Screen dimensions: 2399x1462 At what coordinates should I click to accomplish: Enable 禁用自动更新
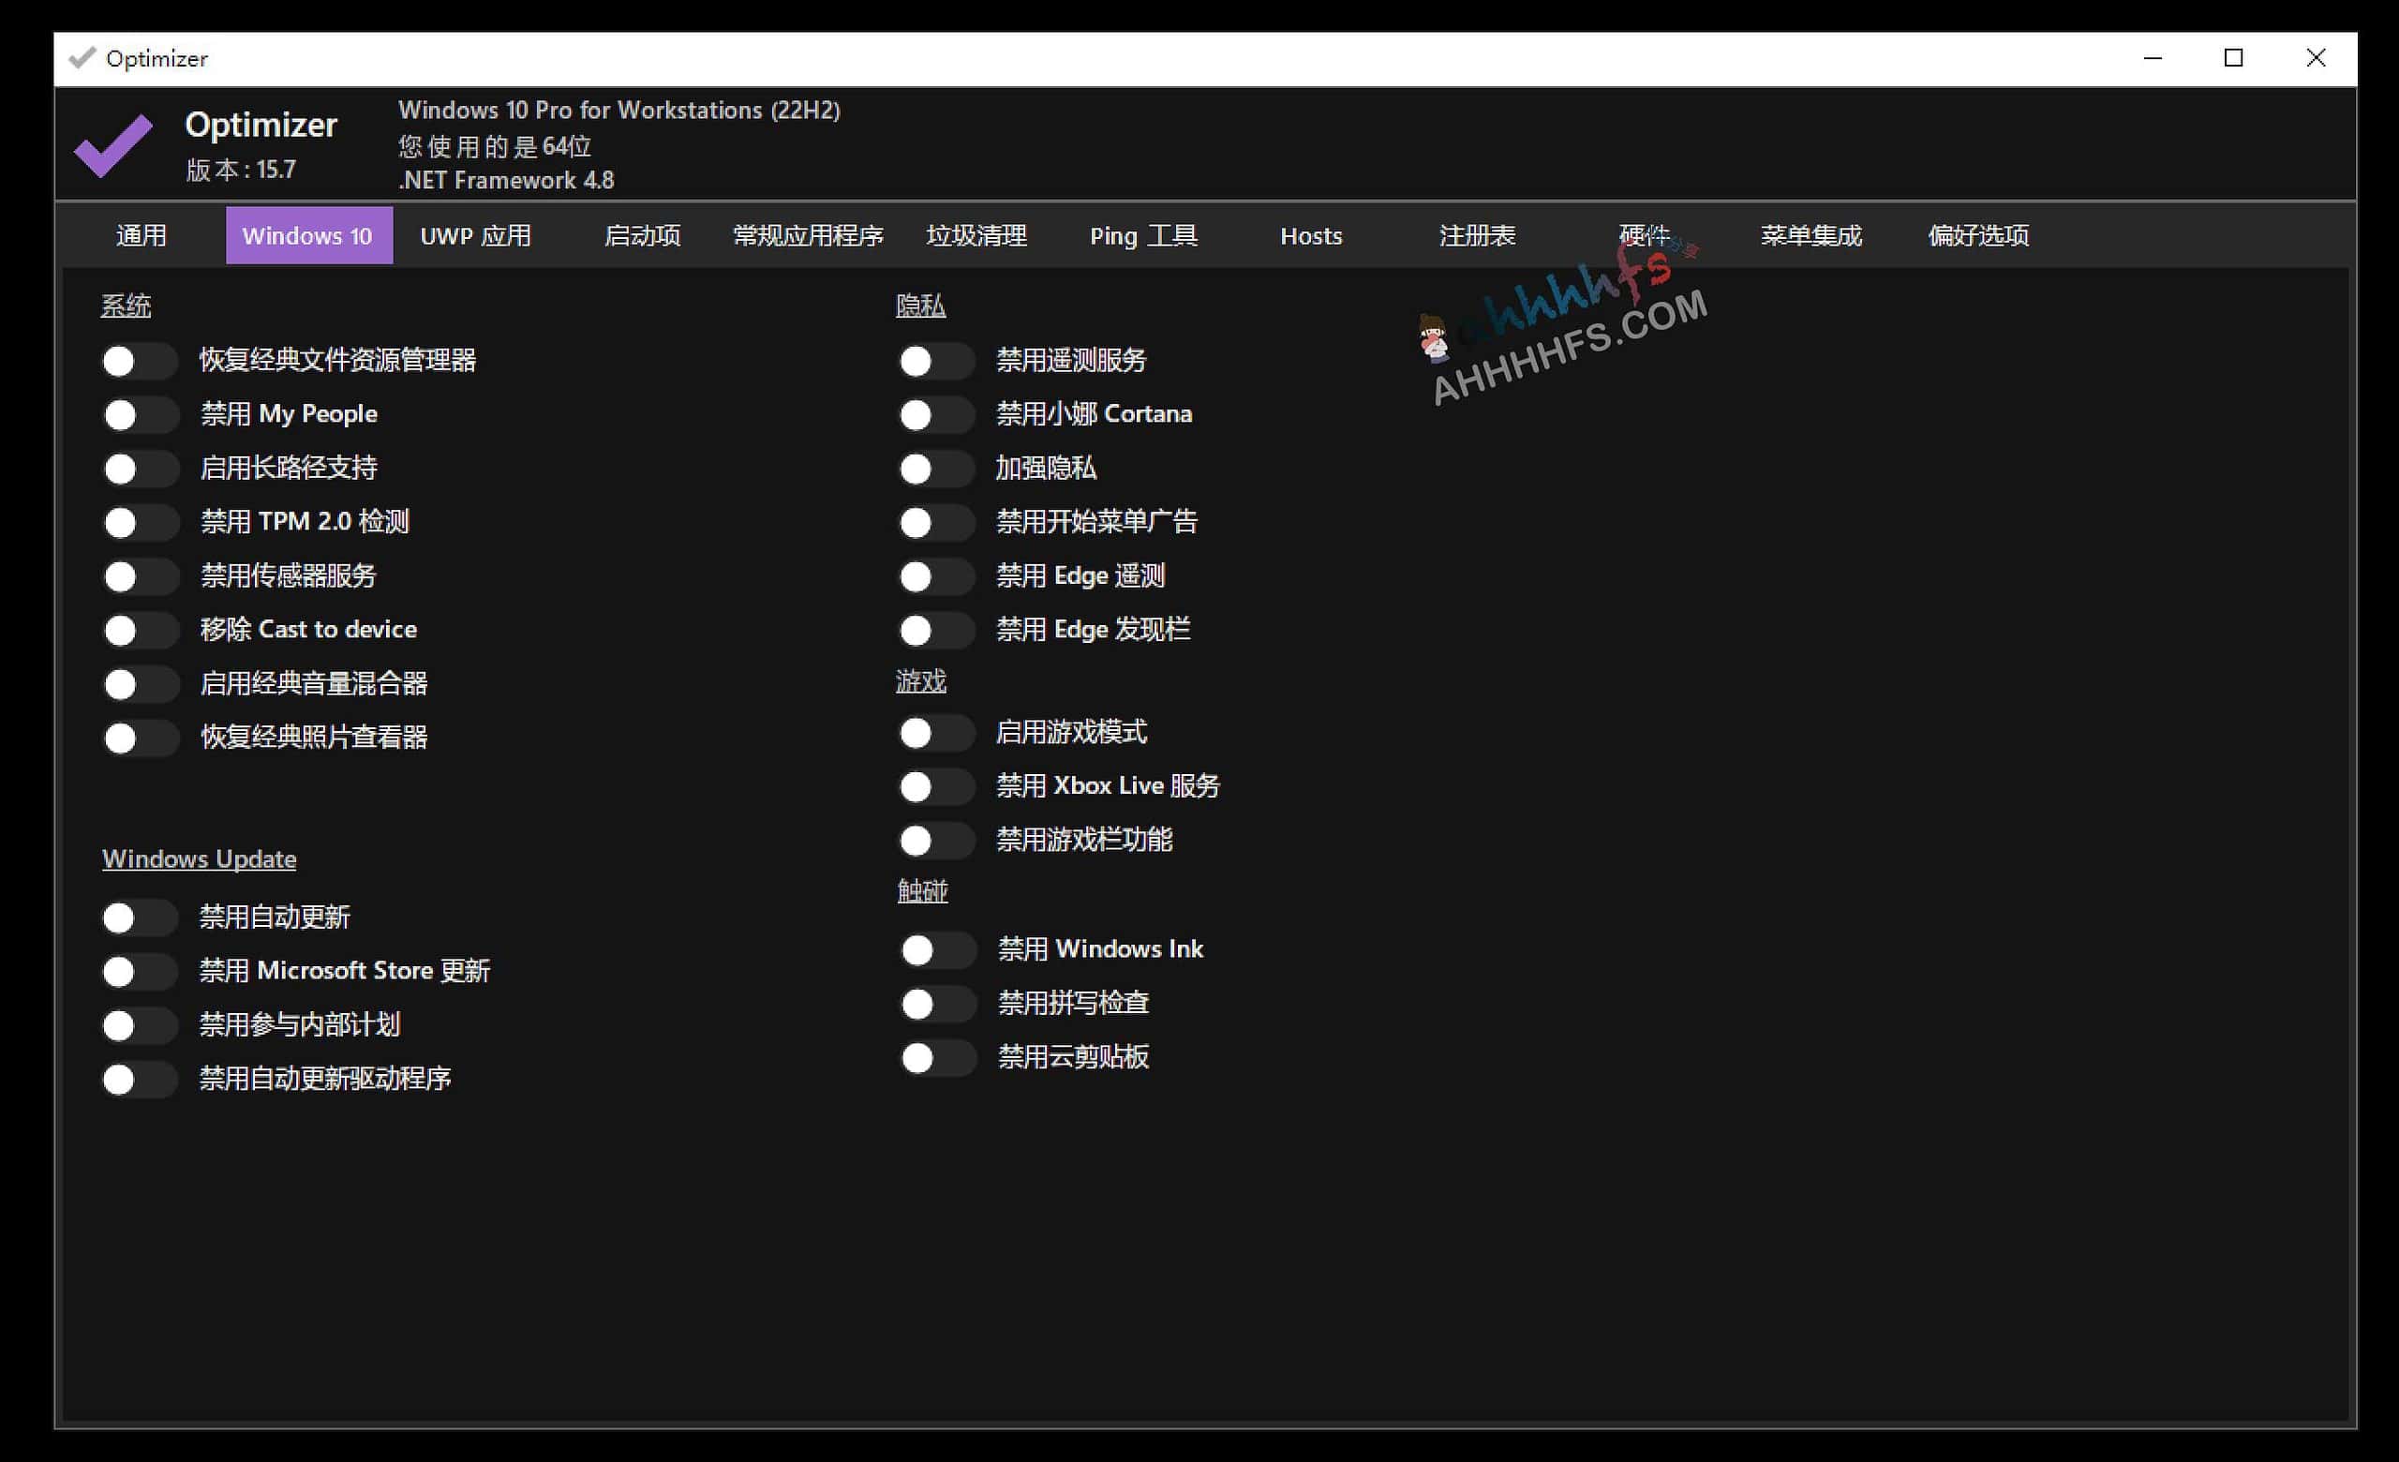tap(140, 917)
